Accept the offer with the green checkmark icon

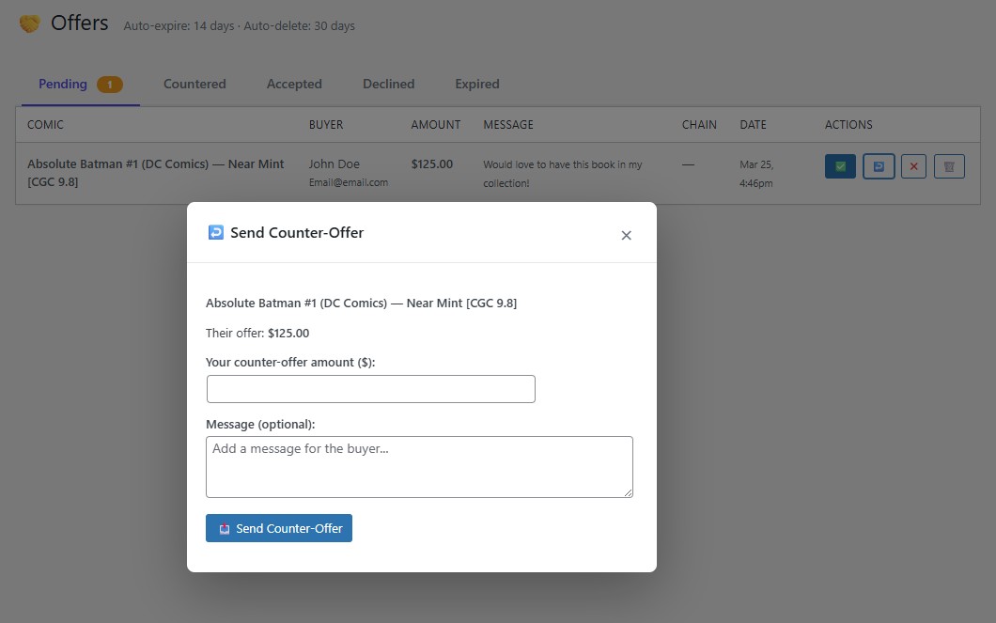pyautogui.click(x=840, y=166)
